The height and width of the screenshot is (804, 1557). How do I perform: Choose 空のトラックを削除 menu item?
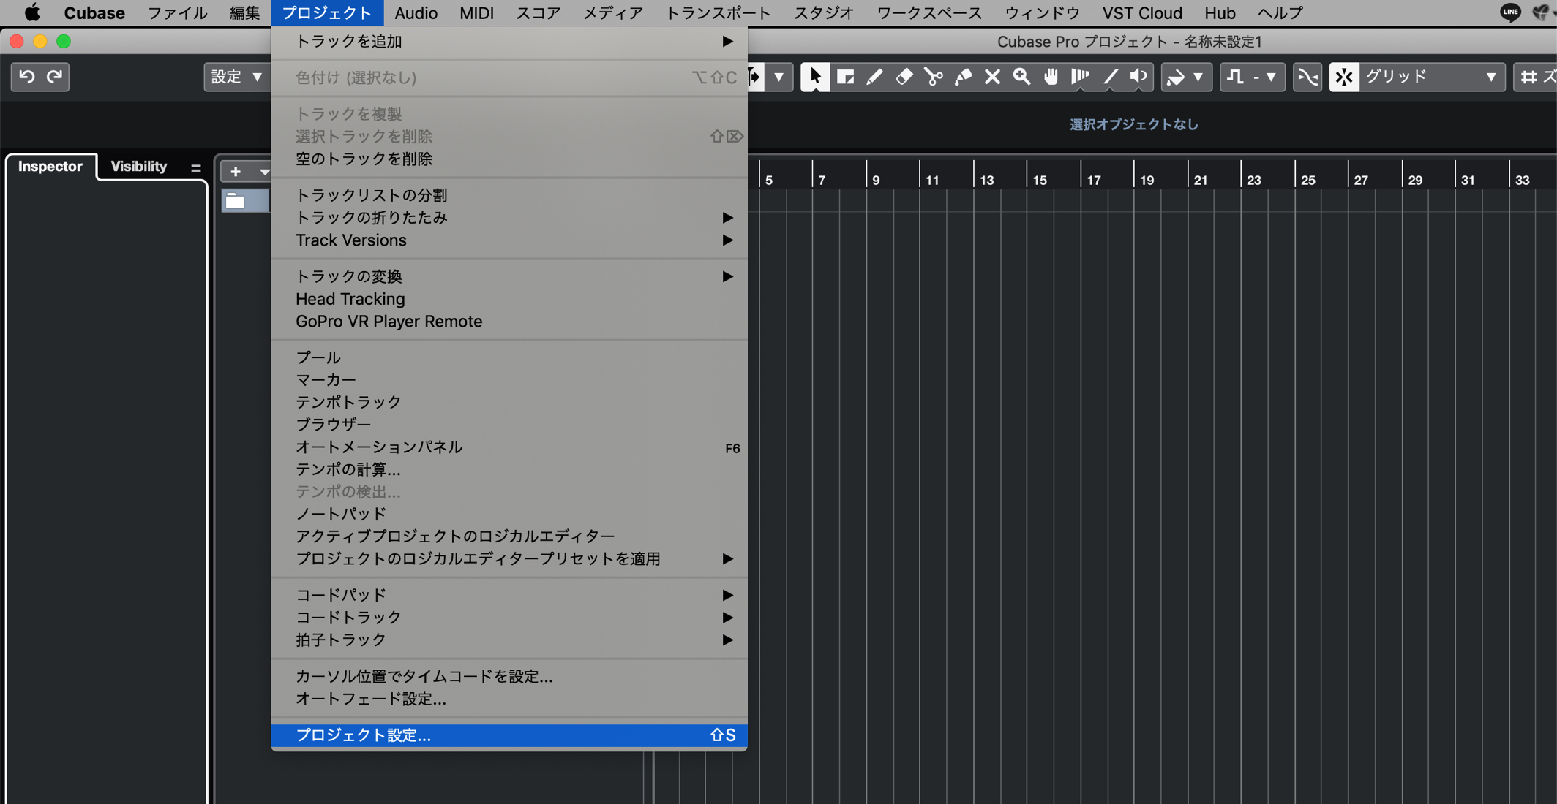point(509,159)
